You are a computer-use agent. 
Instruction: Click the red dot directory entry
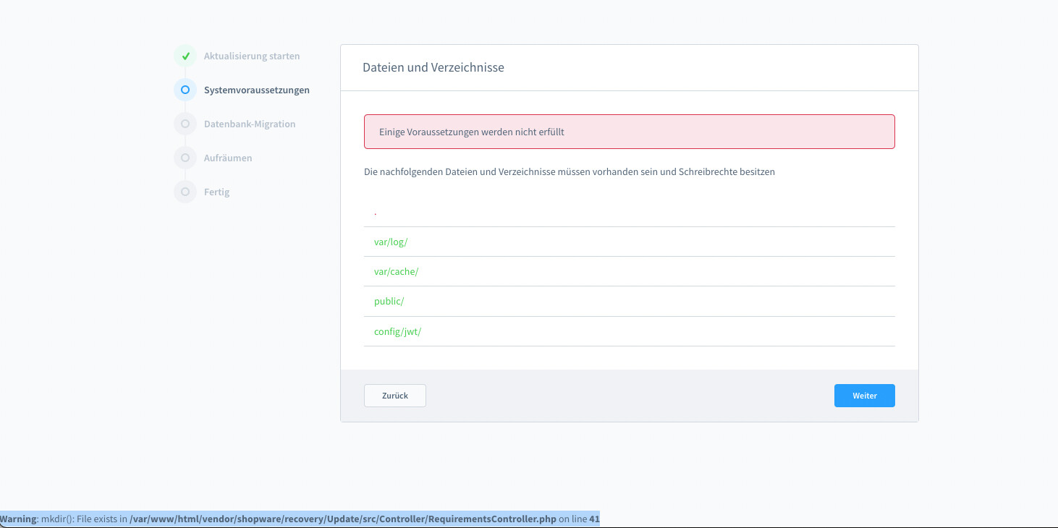[x=630, y=212]
